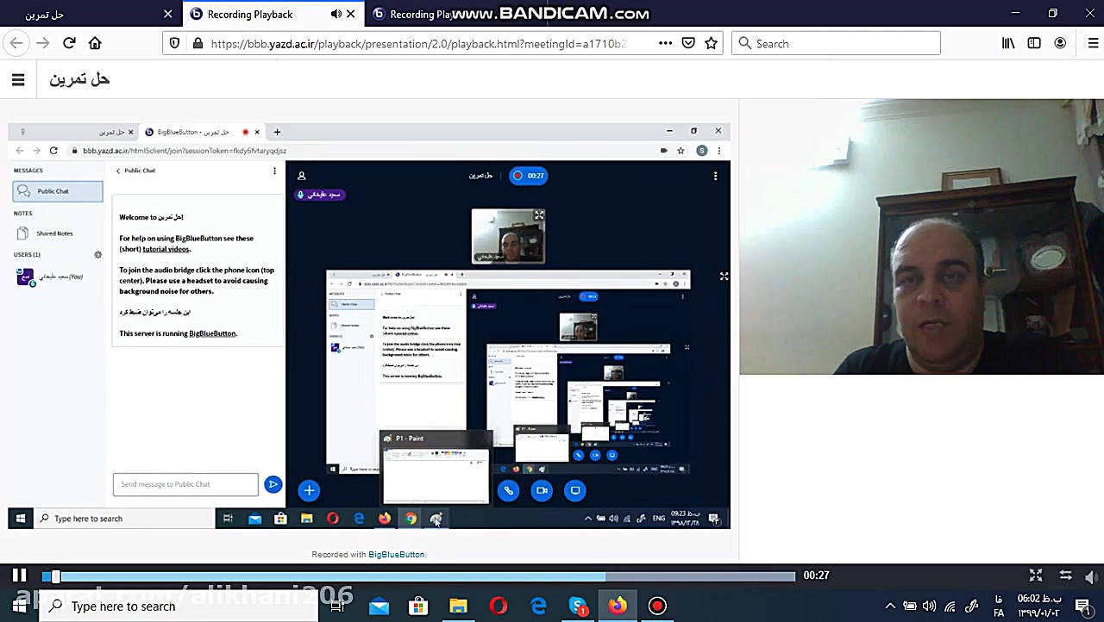Reload the Firefox page
Image resolution: width=1104 pixels, height=622 pixels.
tap(69, 43)
